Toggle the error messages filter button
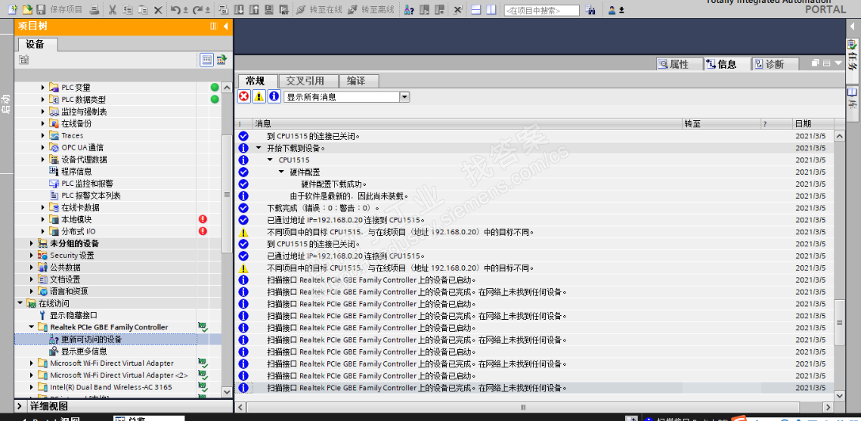864x421 pixels. [243, 97]
